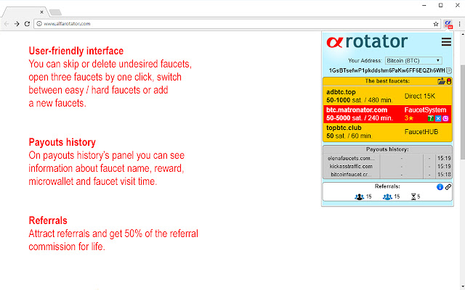Click the best faucets panel title
This screenshot has height=290, width=465.
387,81
